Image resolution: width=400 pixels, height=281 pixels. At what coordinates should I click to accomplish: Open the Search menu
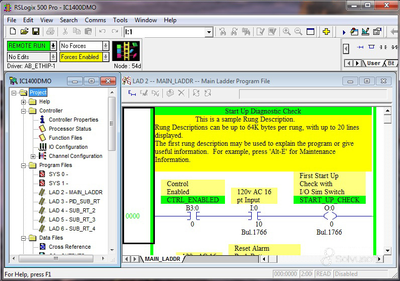(69, 20)
